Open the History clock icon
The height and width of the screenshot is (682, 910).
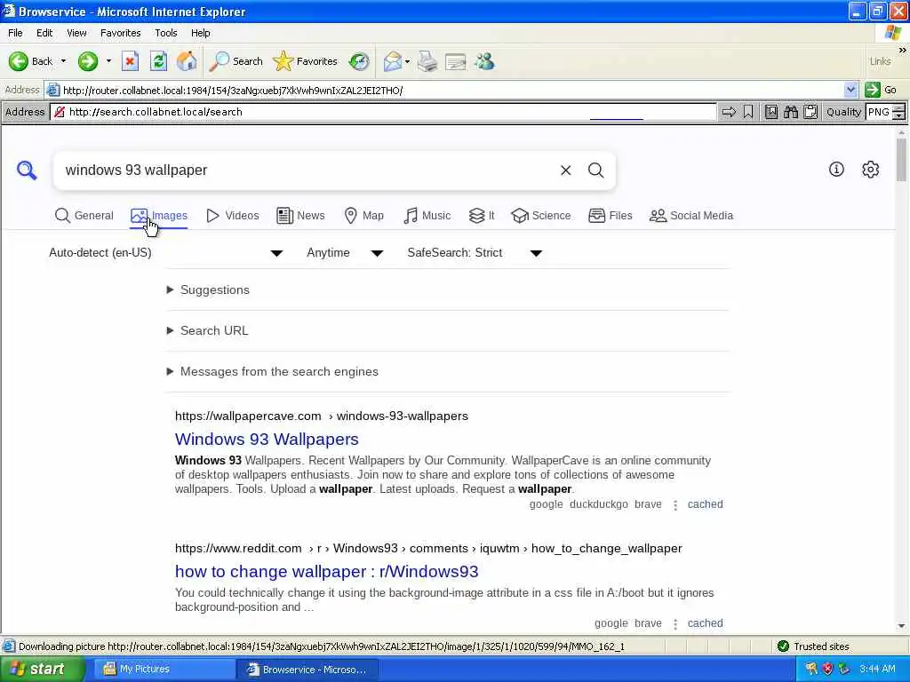(359, 61)
